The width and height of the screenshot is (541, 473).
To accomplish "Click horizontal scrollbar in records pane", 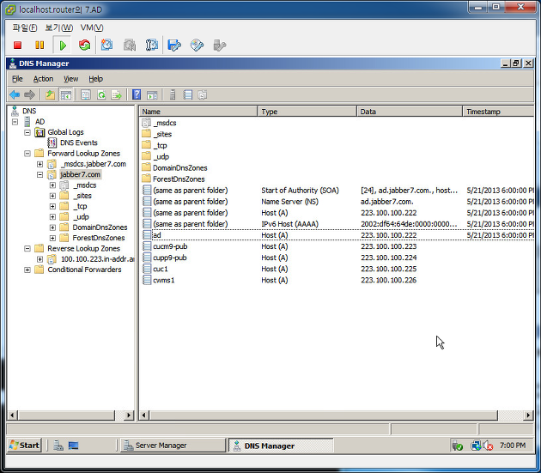I will 323,415.
